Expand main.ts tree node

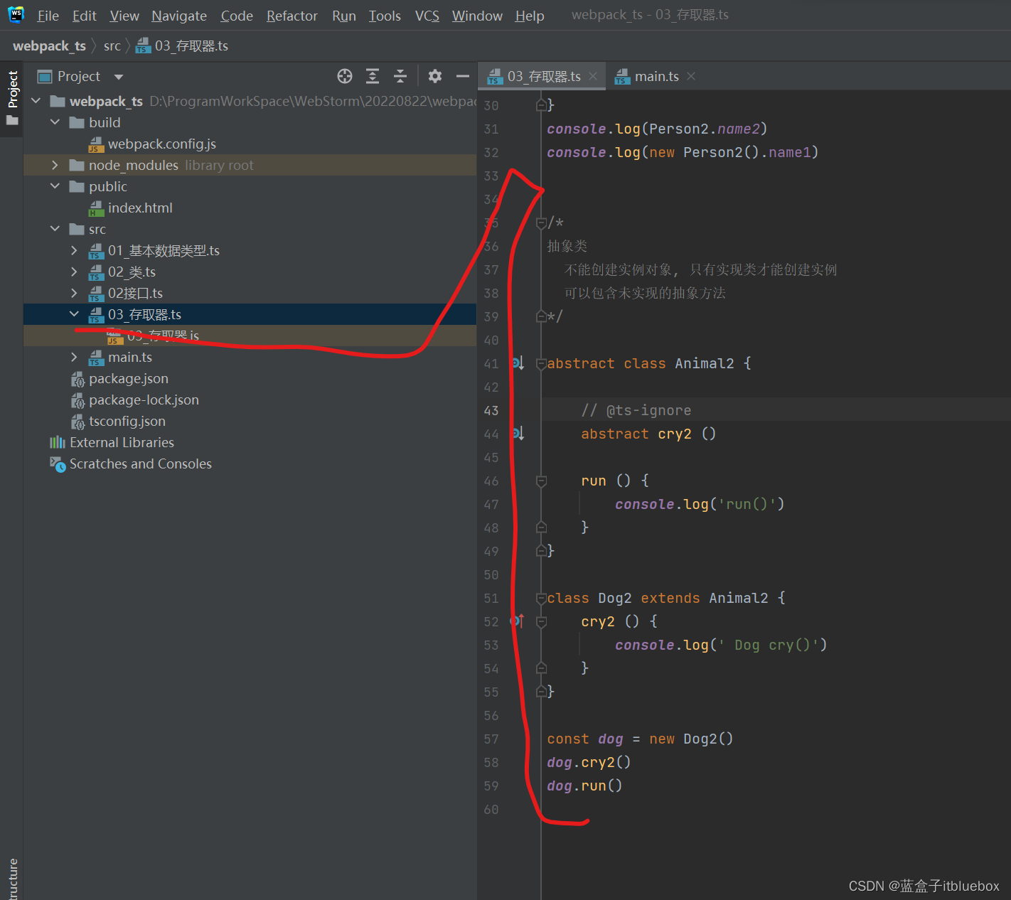75,357
